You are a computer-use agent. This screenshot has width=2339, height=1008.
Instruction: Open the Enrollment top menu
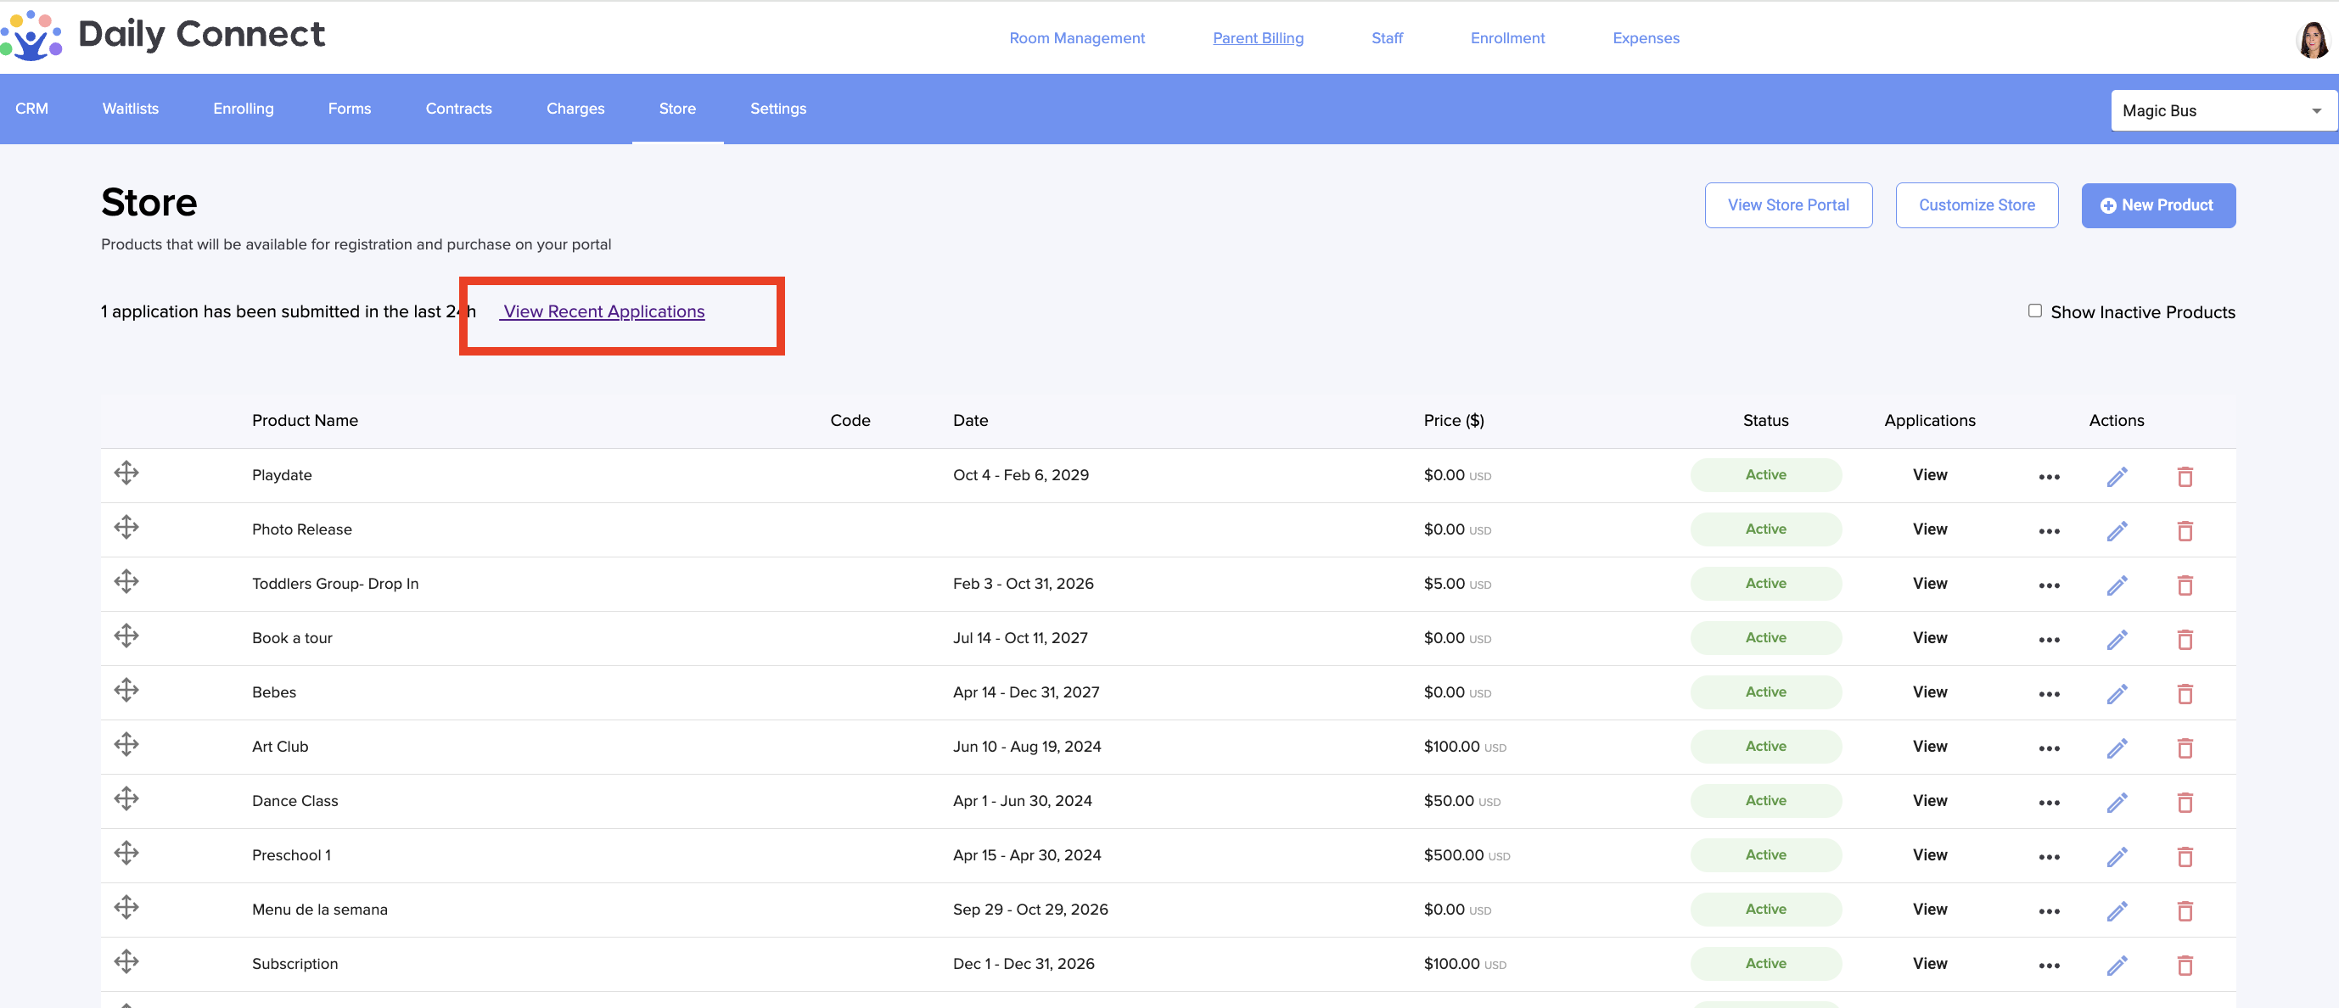pyautogui.click(x=1507, y=38)
